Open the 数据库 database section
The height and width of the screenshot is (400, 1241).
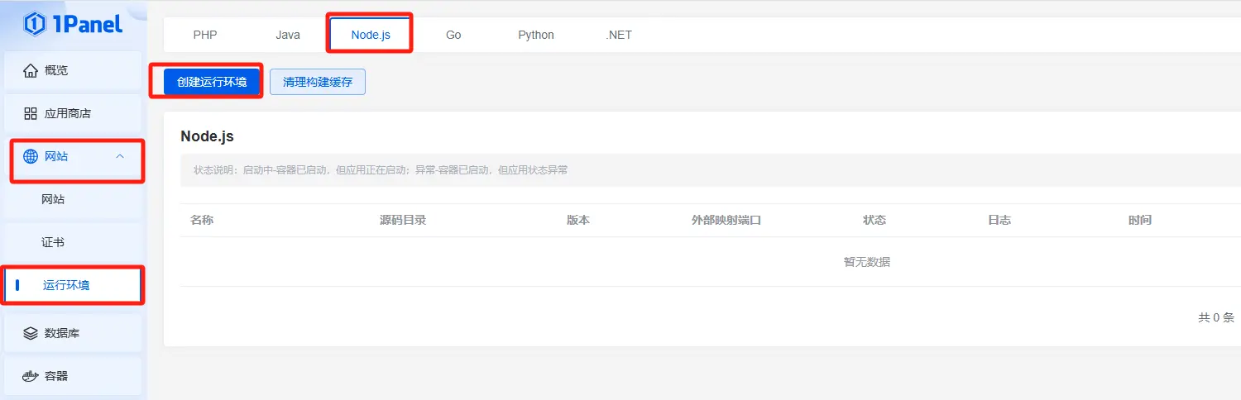[73, 333]
